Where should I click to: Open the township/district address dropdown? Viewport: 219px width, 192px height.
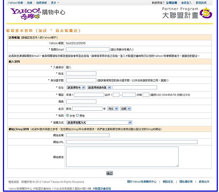99,88
